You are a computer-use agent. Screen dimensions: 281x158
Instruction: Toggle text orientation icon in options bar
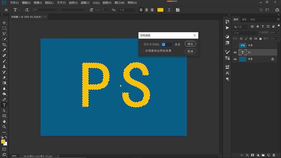27,10
